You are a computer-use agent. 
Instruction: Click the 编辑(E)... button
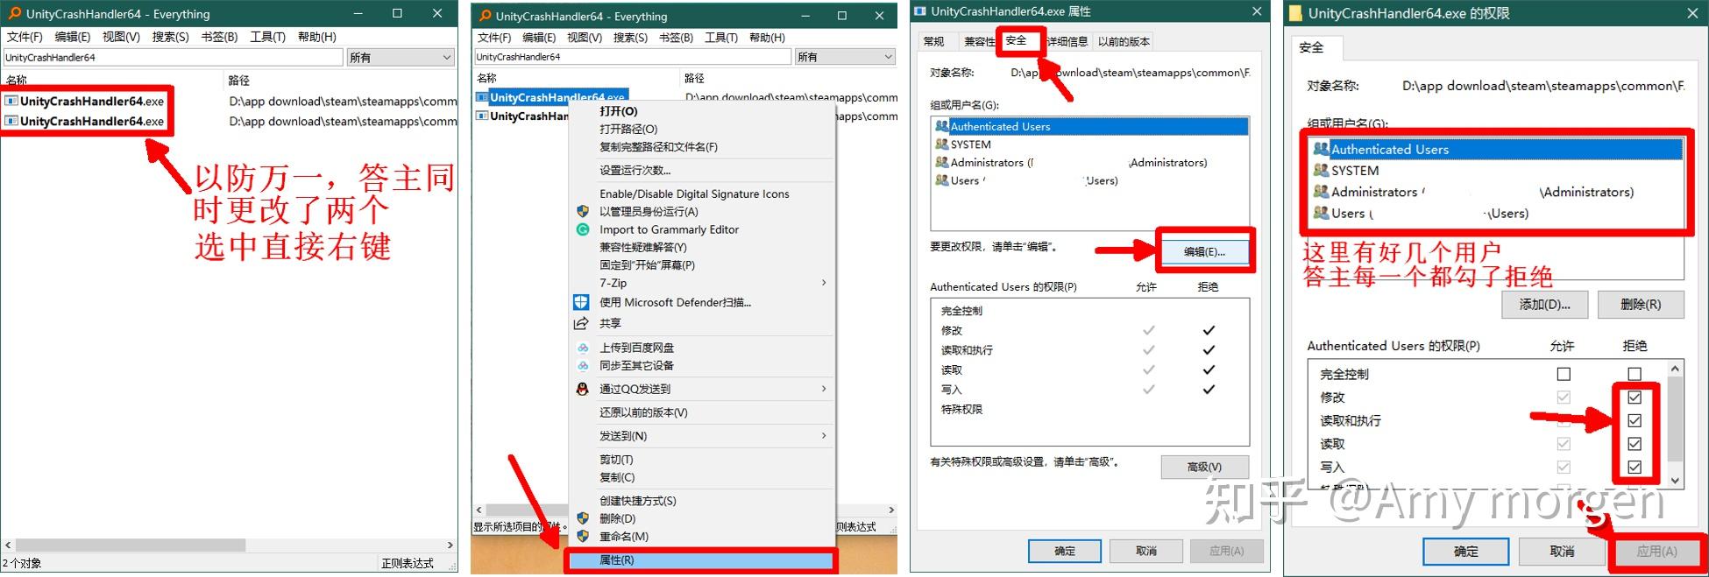(1204, 251)
